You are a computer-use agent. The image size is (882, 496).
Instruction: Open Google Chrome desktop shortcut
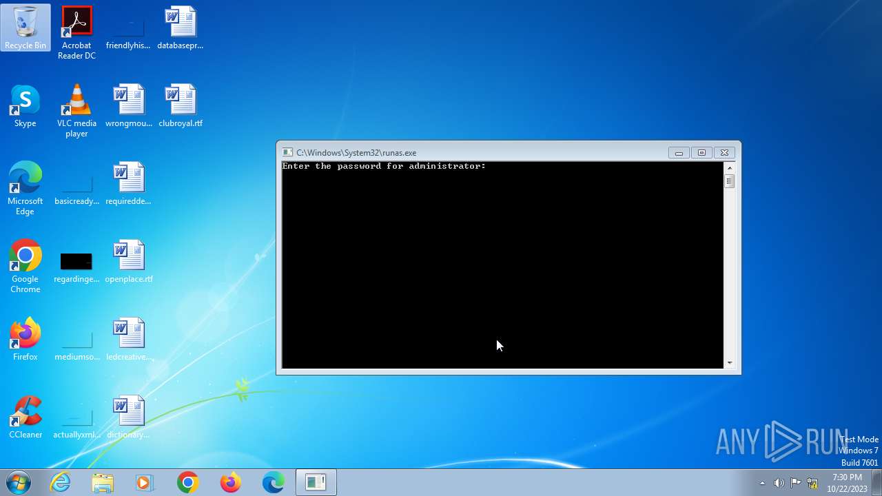click(25, 266)
